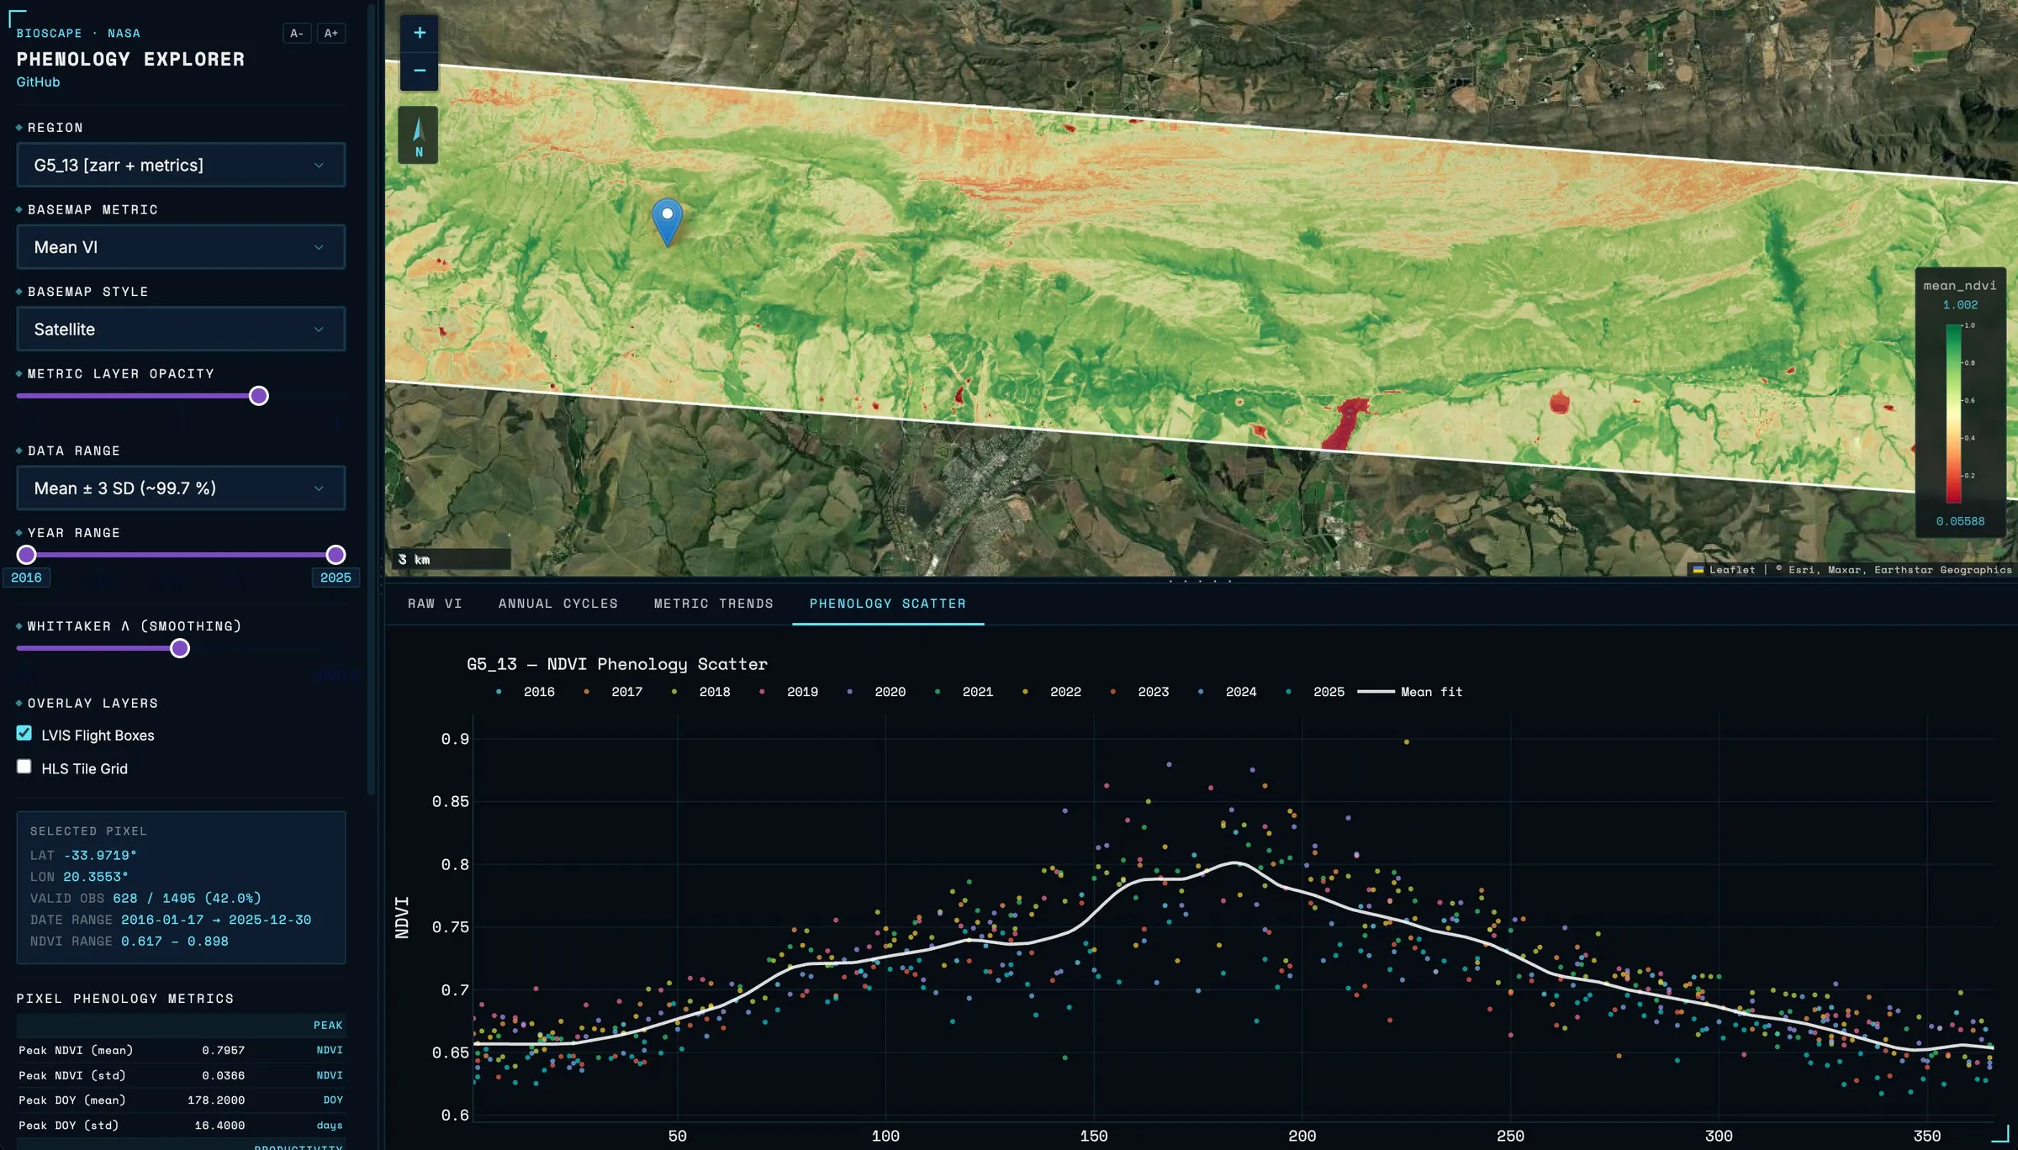Click the LON 20.3553° value
This screenshot has height=1150, width=2018.
[x=96, y=877]
